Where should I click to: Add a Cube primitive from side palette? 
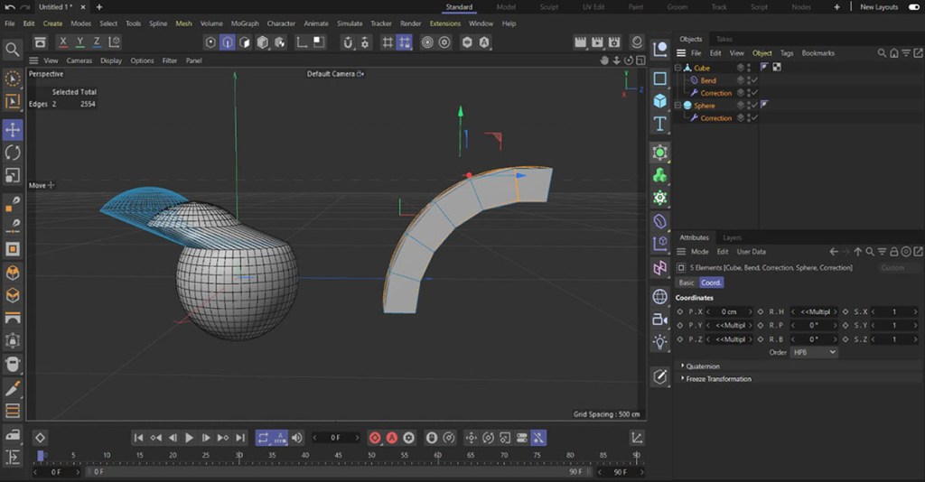point(660,100)
